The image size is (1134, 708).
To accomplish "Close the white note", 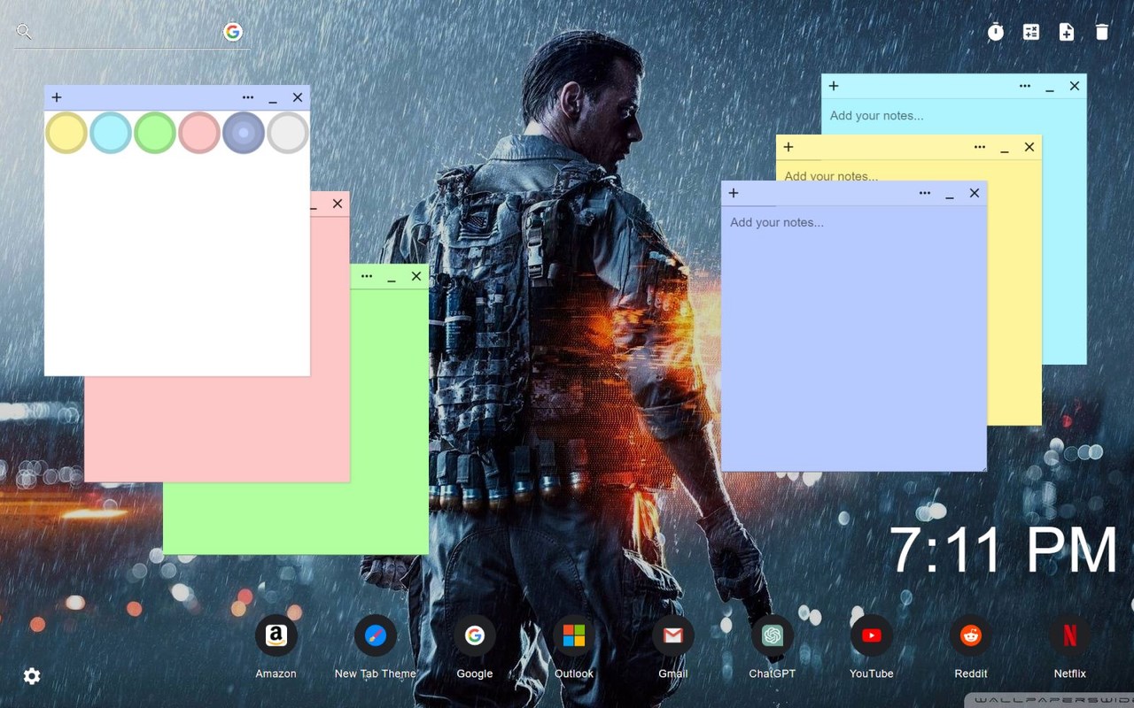I will [x=298, y=97].
